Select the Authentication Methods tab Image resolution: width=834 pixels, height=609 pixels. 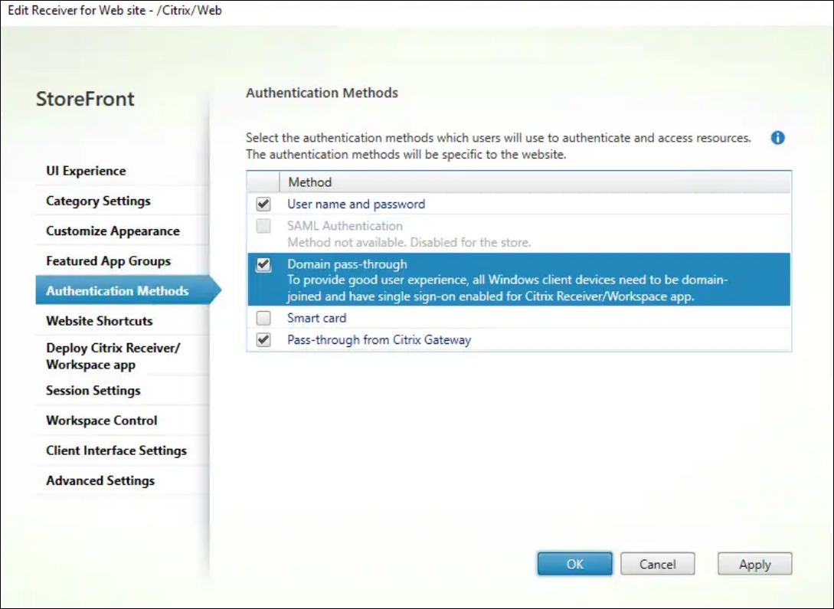(128, 290)
